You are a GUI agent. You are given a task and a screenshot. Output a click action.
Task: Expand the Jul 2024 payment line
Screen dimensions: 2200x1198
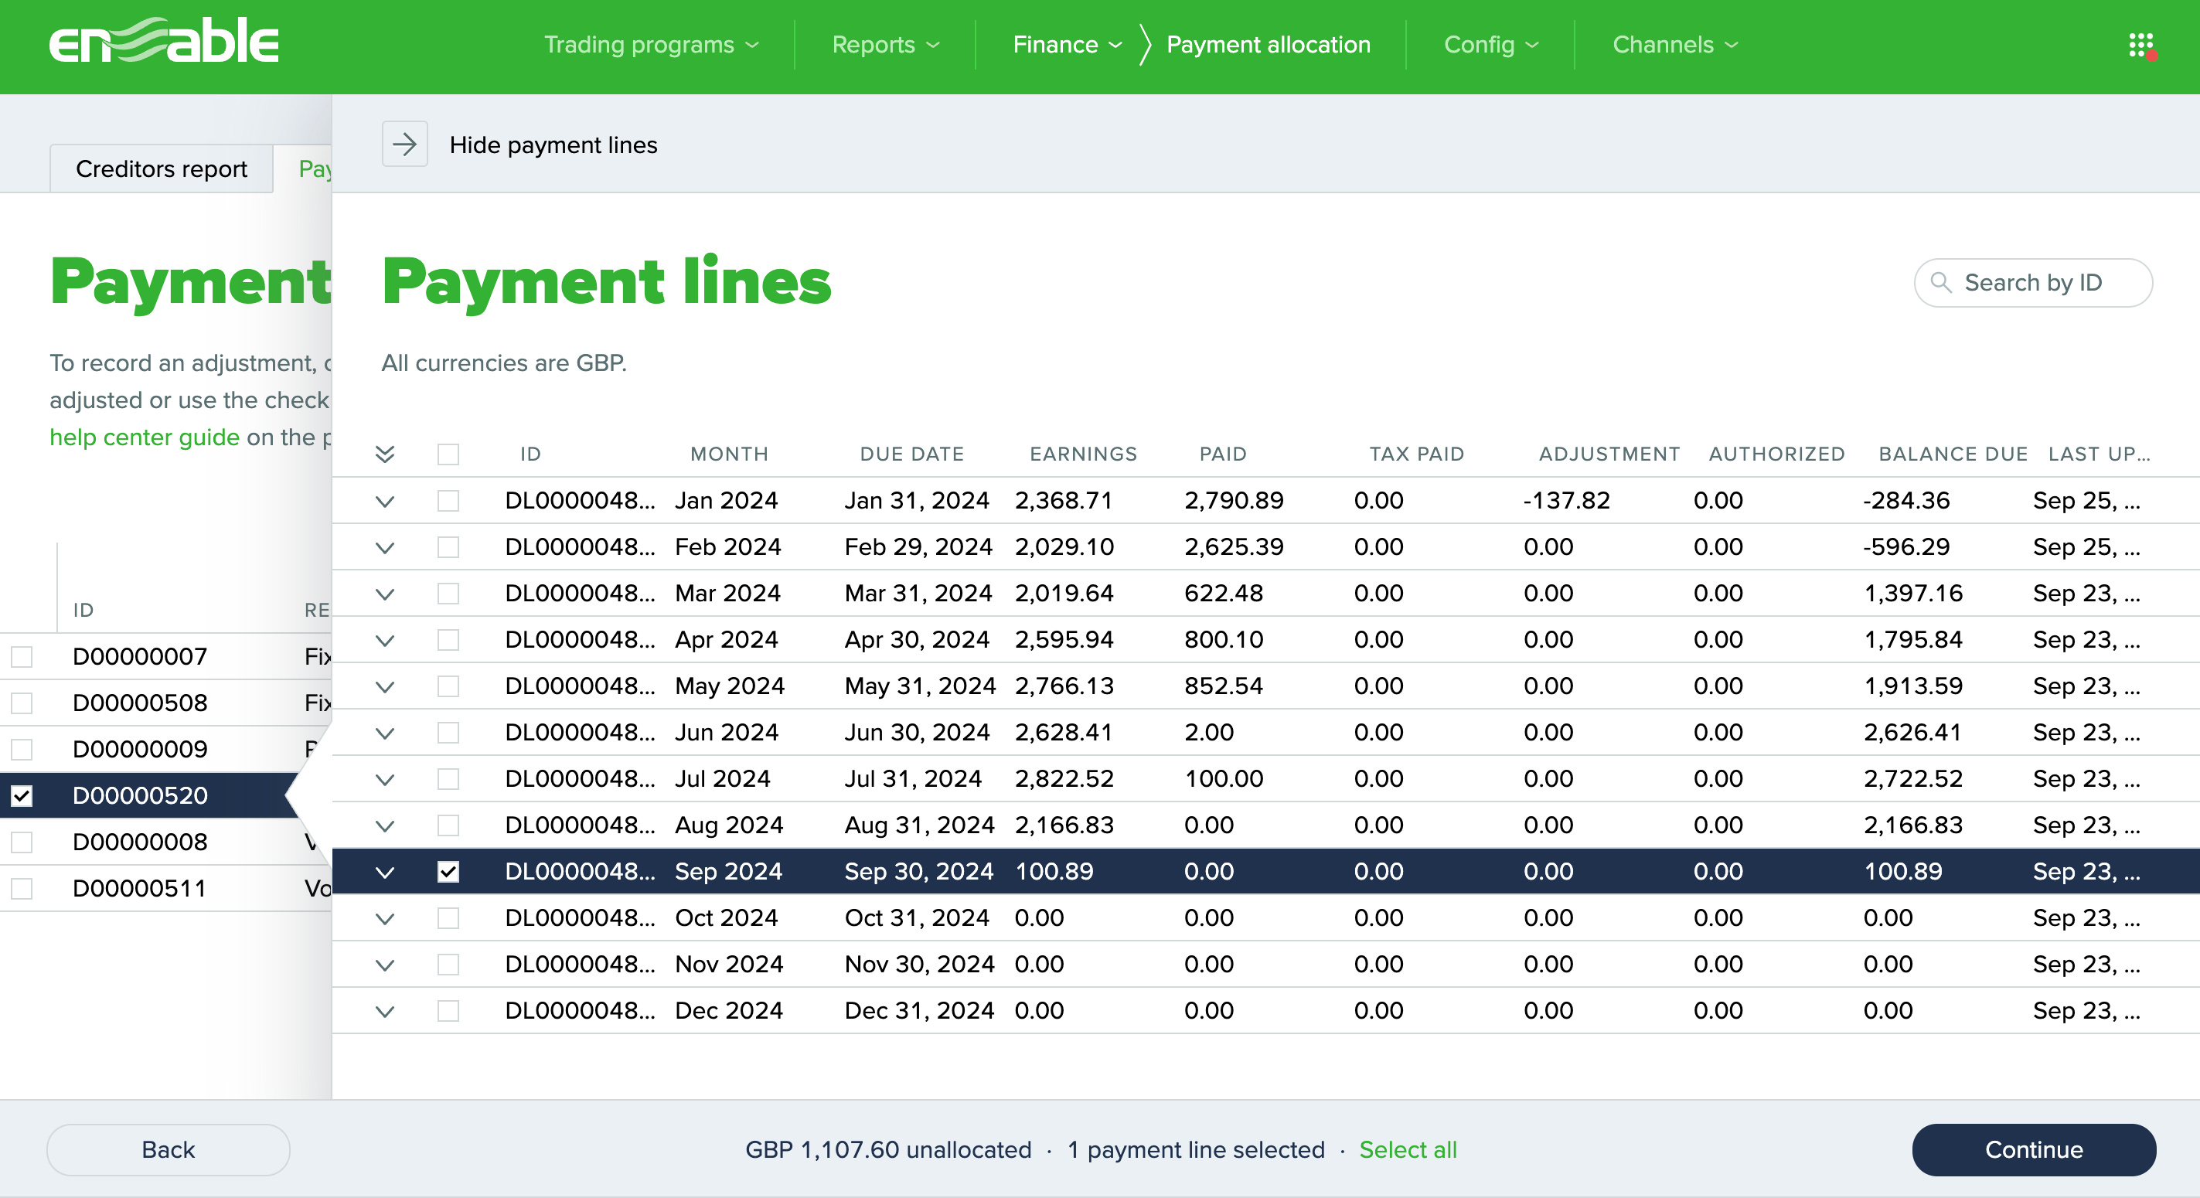coord(385,780)
